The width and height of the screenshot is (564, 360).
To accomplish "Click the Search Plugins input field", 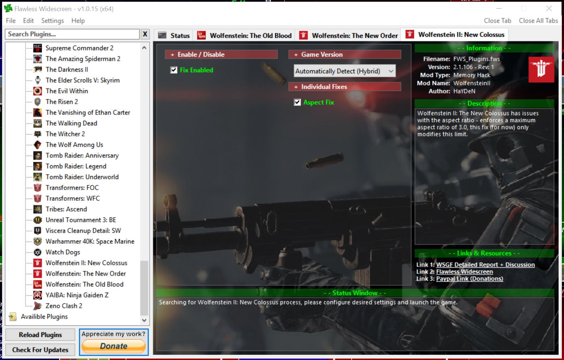I will (72, 34).
